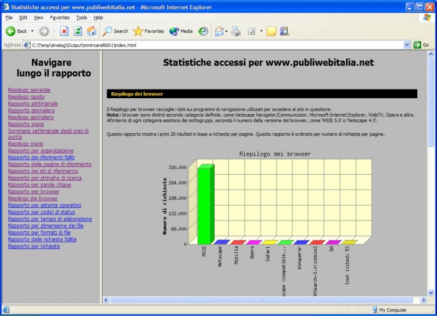Open the File menu
Screen dimensions: 437x316
(8, 17)
